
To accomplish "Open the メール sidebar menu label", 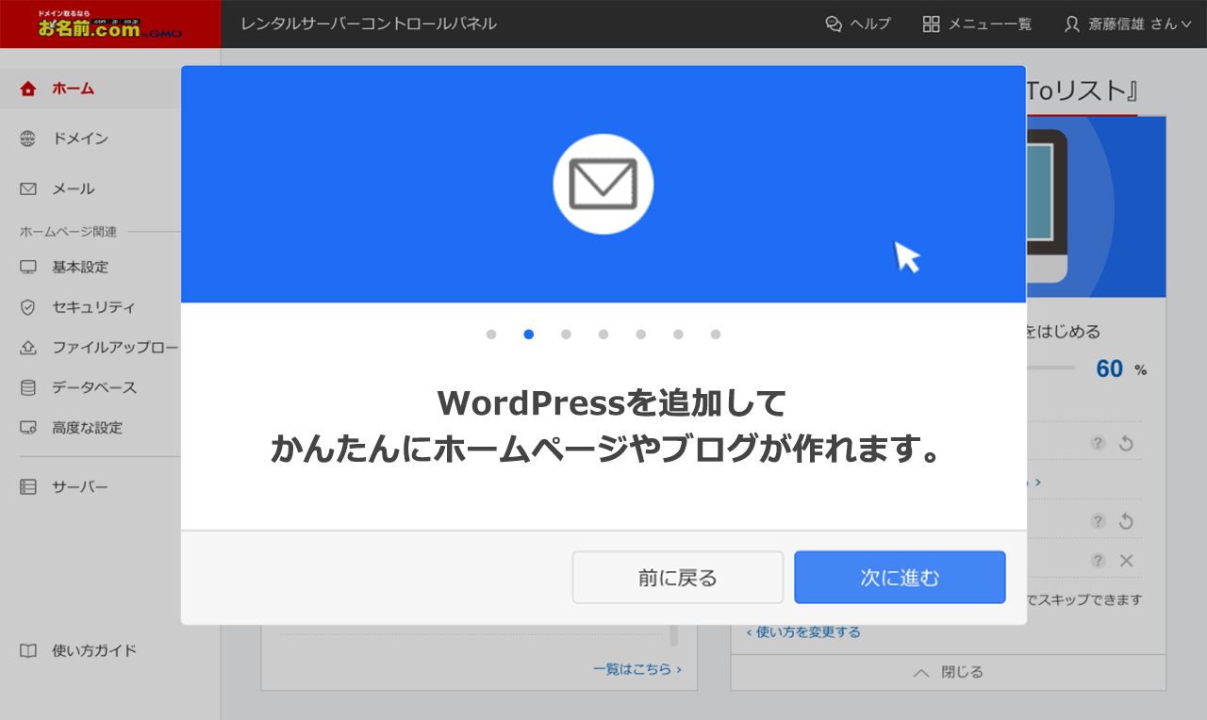I will tap(73, 188).
